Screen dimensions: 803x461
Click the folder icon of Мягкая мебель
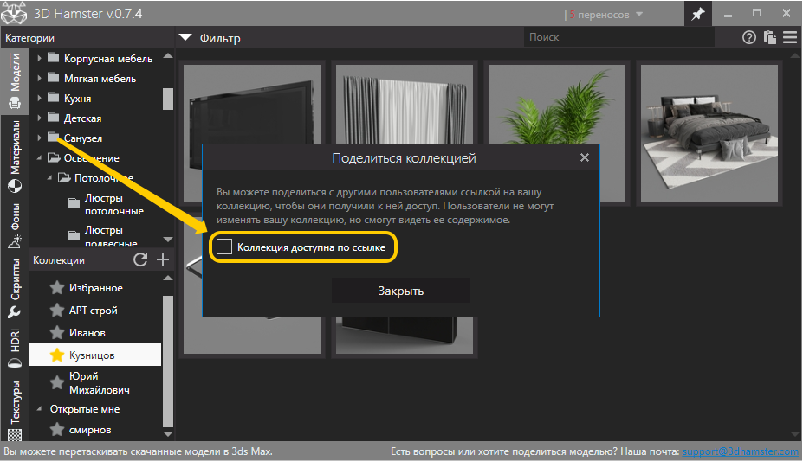point(53,77)
